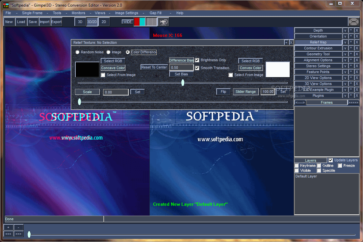Screen dimensions: 363x242
Task: Click the timeline - zoom button
Action: click(x=18, y=228)
